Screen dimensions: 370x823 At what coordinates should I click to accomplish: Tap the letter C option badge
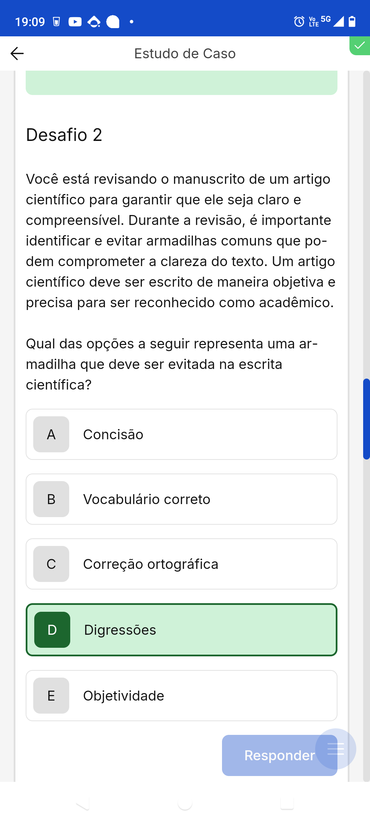click(x=51, y=564)
